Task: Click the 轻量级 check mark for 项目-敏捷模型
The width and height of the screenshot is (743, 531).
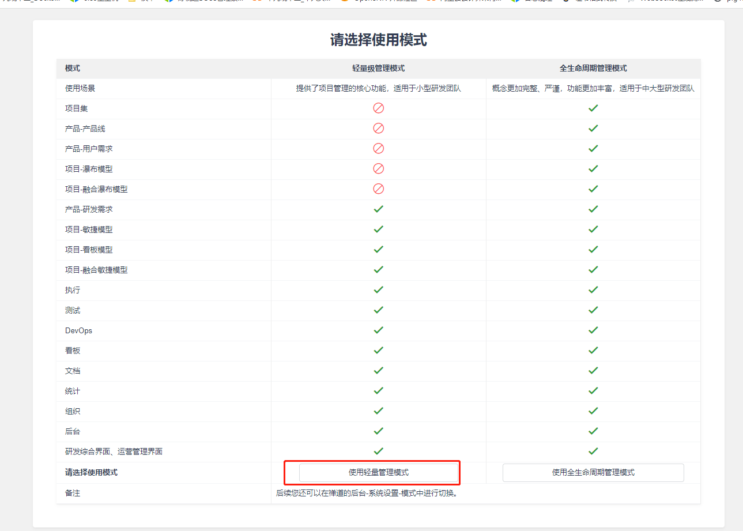Action: 379,229
